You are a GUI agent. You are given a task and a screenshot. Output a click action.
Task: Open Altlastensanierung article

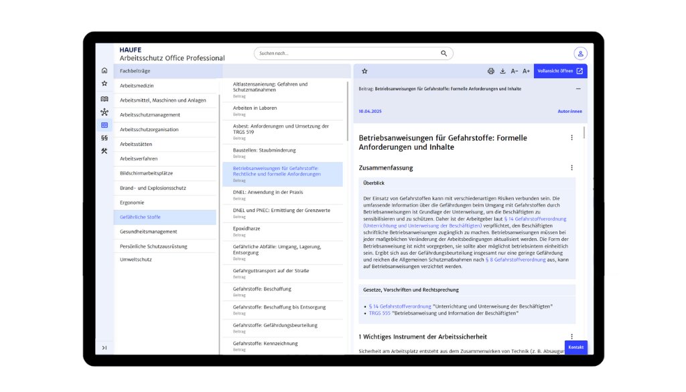coord(283,90)
